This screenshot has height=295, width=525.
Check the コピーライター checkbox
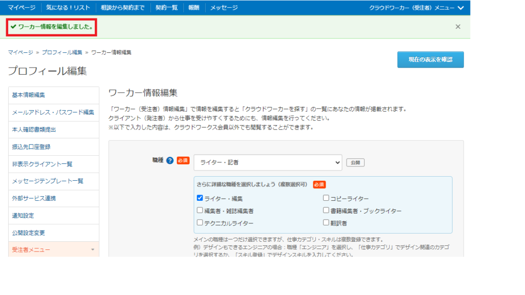[x=326, y=198]
